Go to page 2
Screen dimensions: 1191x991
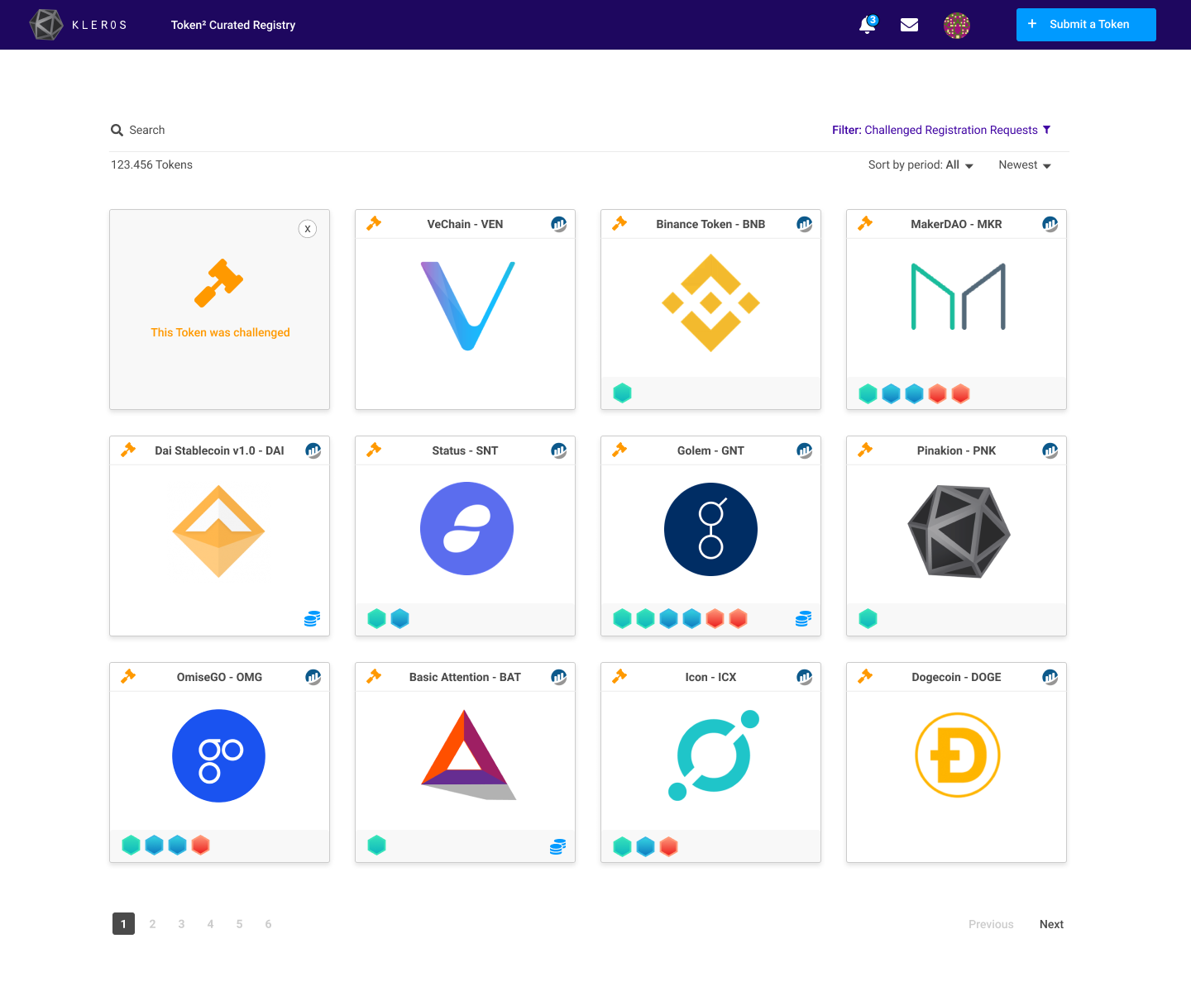coord(152,924)
